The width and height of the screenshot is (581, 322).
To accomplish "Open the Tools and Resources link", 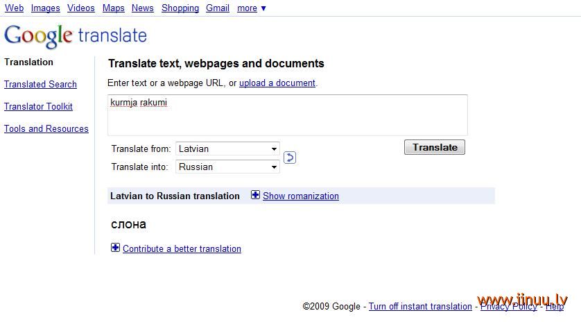I will pos(46,128).
